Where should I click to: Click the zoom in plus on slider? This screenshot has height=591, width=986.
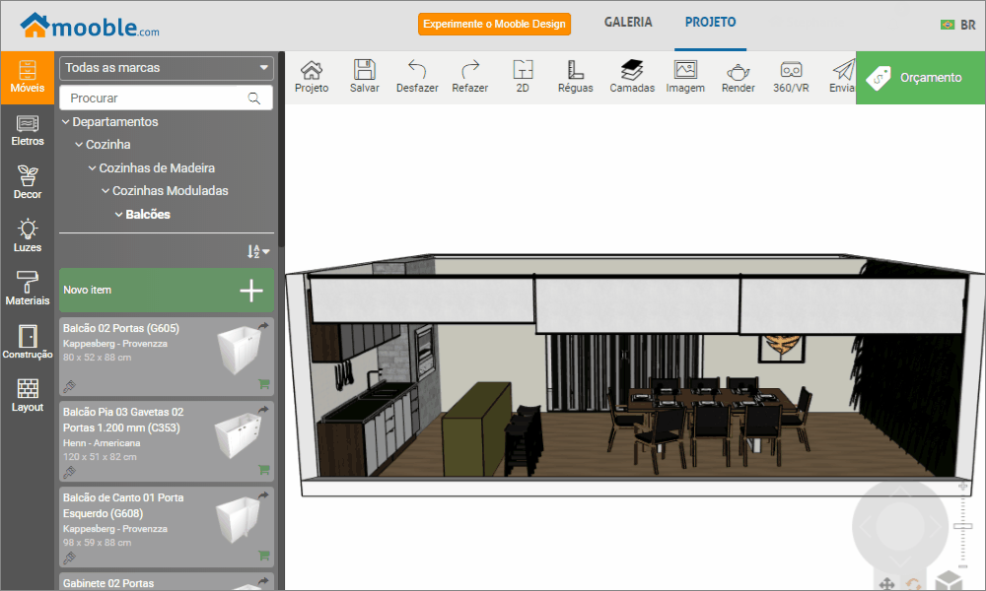(x=962, y=486)
